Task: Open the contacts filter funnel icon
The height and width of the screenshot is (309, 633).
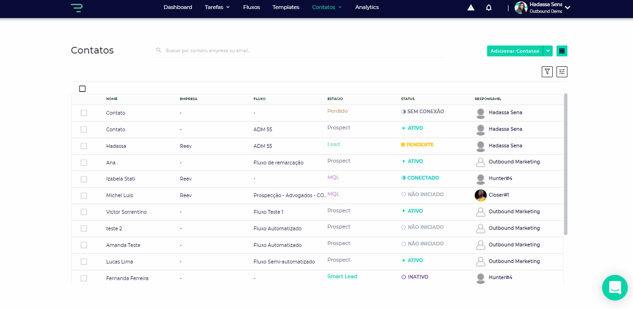Action: [x=547, y=72]
